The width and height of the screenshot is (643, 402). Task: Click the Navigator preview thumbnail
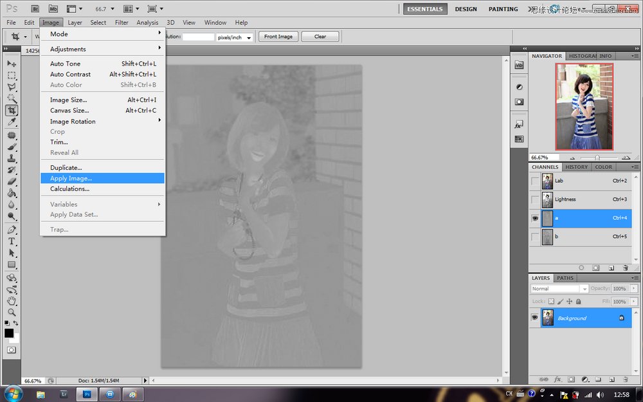click(x=584, y=106)
